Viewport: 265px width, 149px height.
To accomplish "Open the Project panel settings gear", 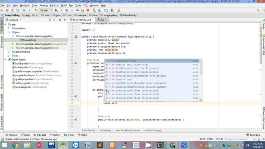I will pos(60,20).
